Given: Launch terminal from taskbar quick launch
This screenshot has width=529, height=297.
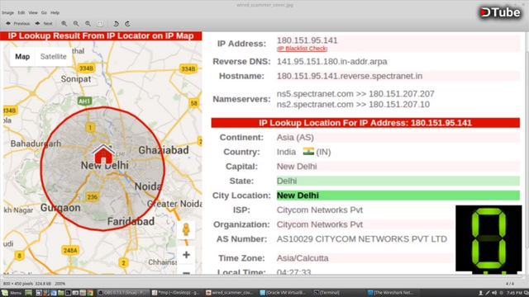Looking at the screenshot, I should click(x=68, y=293).
